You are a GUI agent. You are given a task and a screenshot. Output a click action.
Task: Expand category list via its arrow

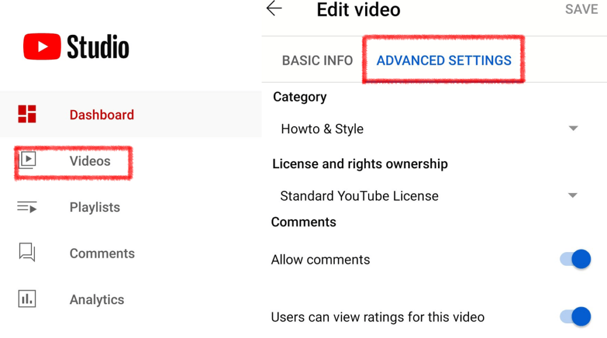pos(573,128)
